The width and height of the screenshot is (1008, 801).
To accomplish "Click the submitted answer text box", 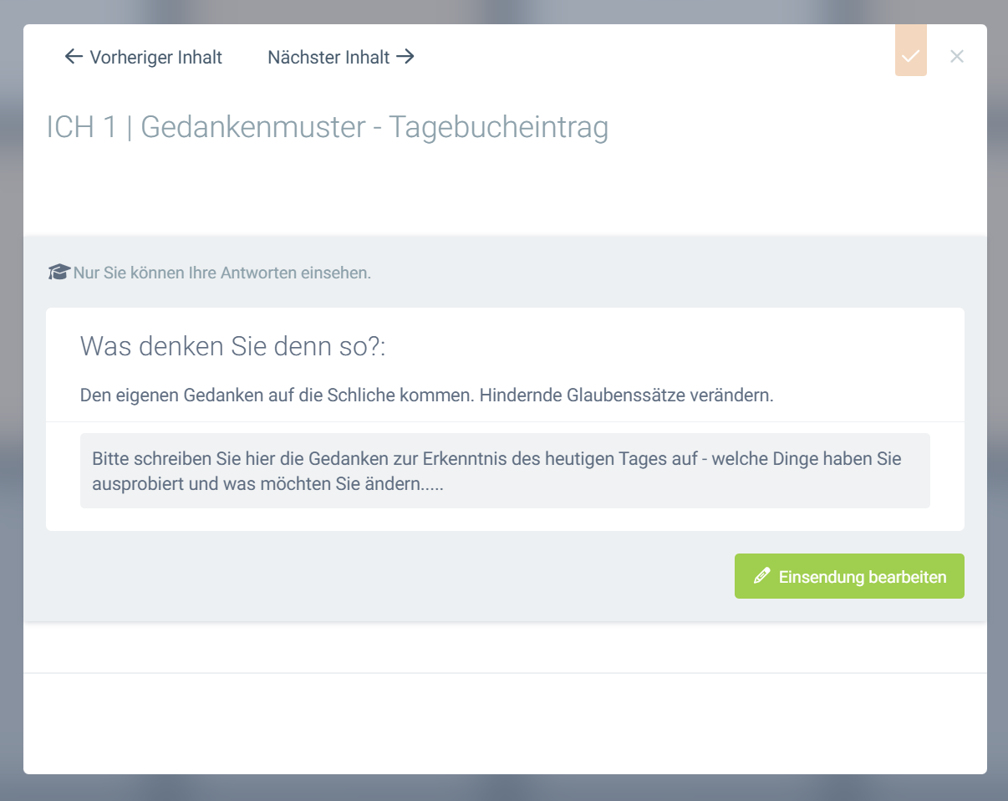I will [505, 471].
